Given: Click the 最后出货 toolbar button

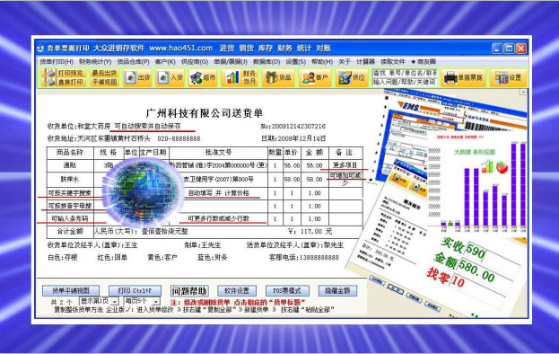Looking at the screenshot, I should click(x=104, y=73).
